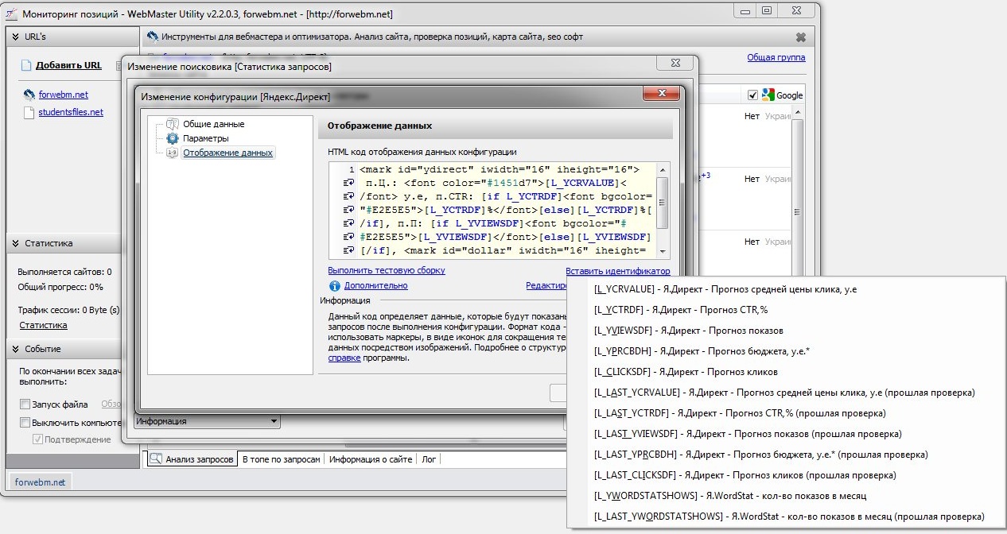Image resolution: width=1007 pixels, height=534 pixels.
Task: Click the forwebm.net site icon in URL list
Action: pos(29,95)
